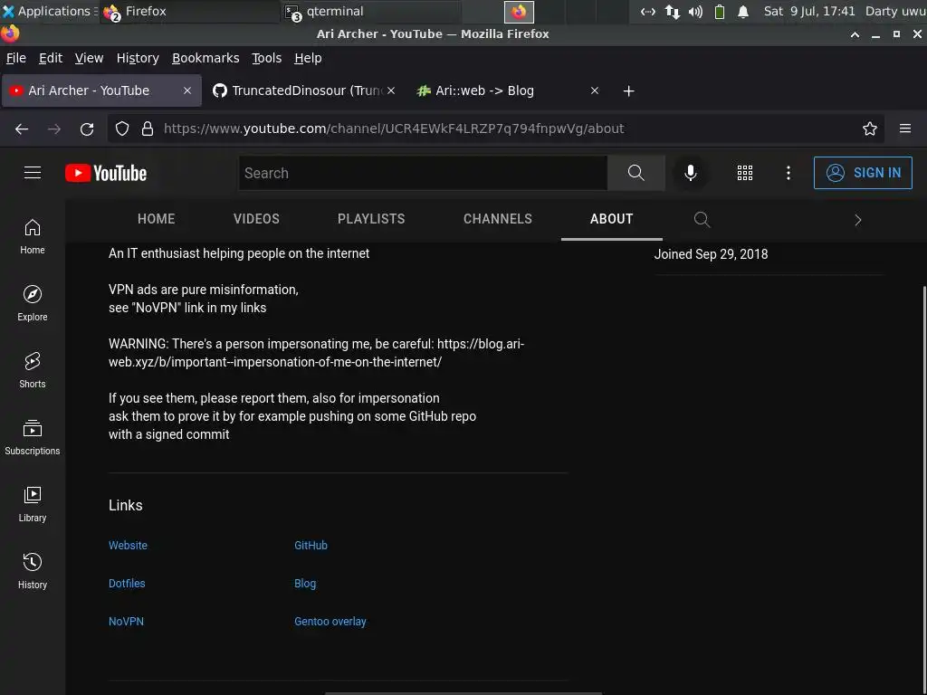Viewport: 927px width, 695px height.
Task: Open the Gentoo overlay link
Action: (330, 621)
